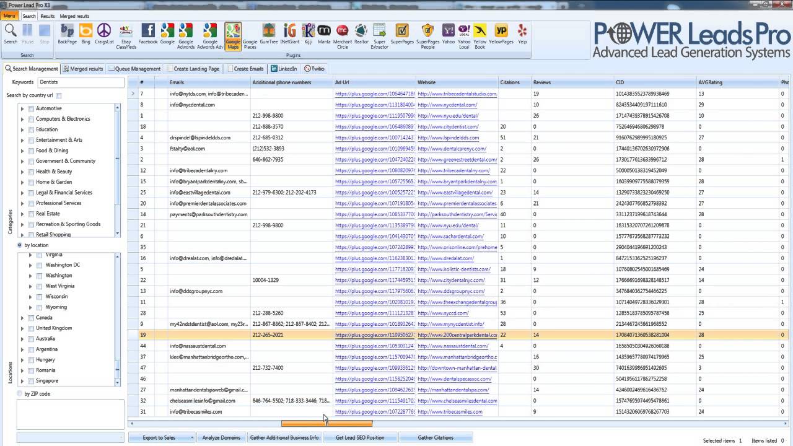Click the Search magnifier icon in toolbar
Image resolution: width=793 pixels, height=446 pixels.
11,33
